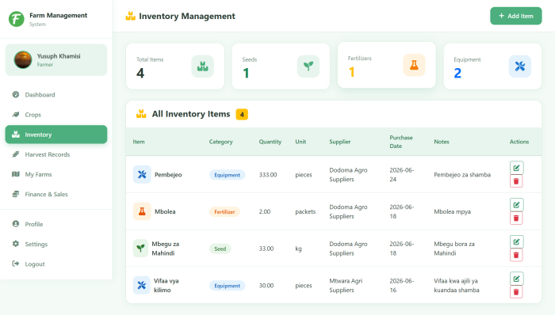The image size is (555, 315).
Task: Click Logout in the sidebar
Action: pos(56,264)
